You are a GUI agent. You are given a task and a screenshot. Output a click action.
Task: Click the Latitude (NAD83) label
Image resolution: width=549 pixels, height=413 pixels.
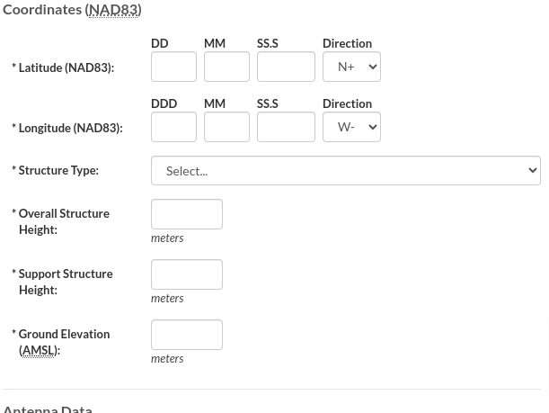pos(66,67)
